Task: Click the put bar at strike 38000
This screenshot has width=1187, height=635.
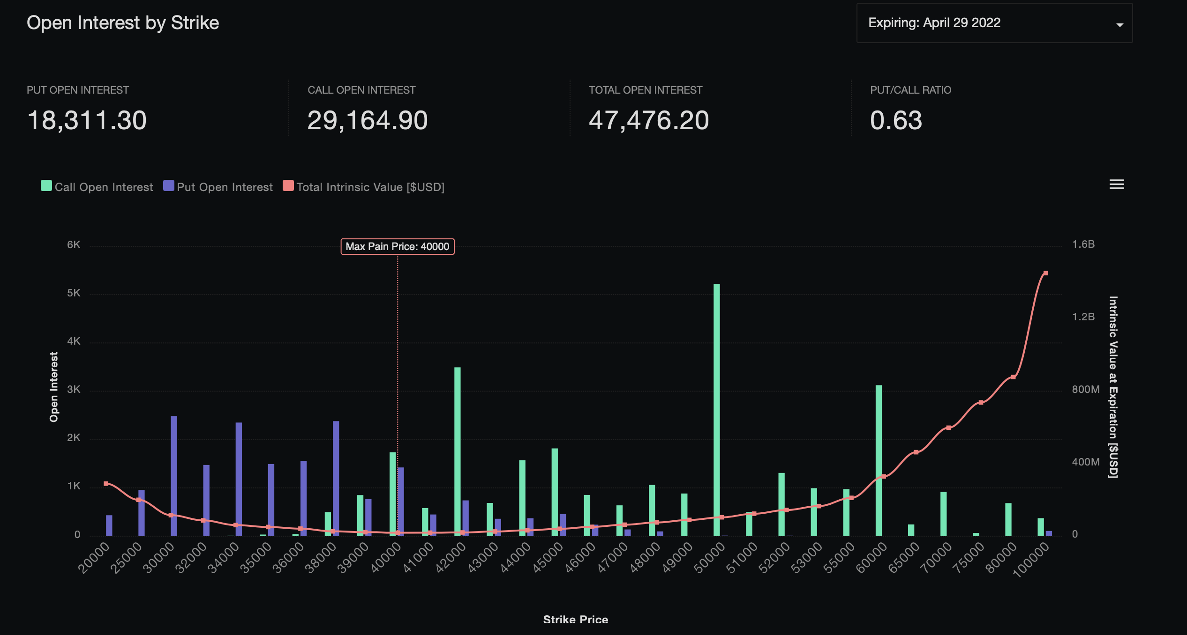Action: [x=336, y=479]
